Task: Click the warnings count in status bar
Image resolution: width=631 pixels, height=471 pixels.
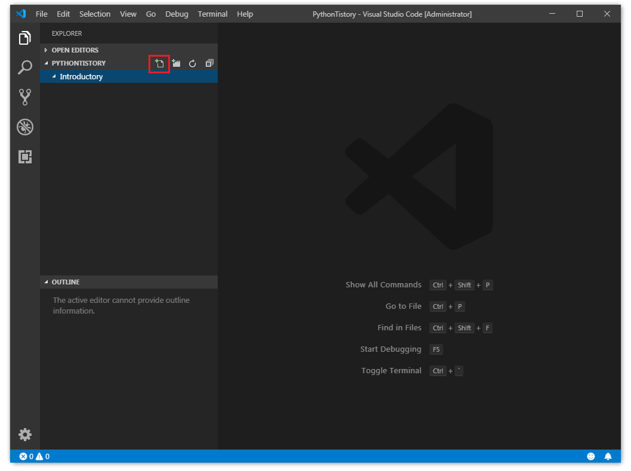Action: pos(43,456)
